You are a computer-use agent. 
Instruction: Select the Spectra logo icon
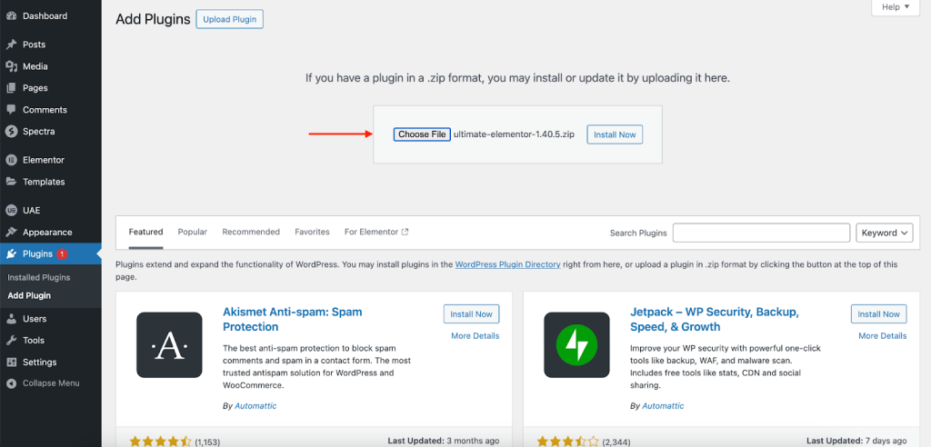coord(11,132)
